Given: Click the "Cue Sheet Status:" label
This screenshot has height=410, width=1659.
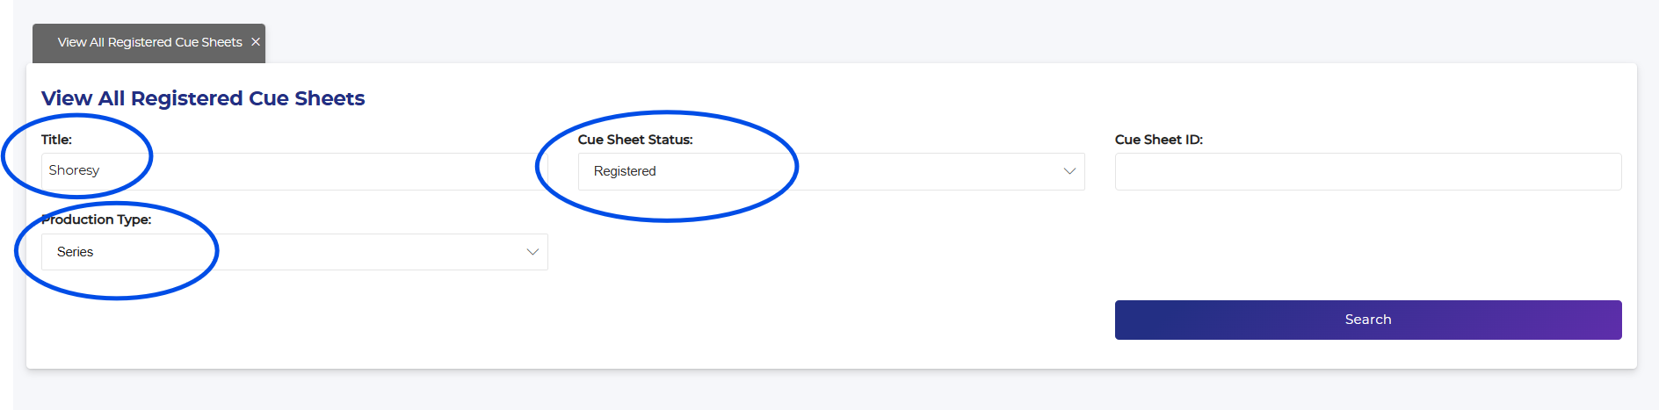Looking at the screenshot, I should pyautogui.click(x=634, y=140).
